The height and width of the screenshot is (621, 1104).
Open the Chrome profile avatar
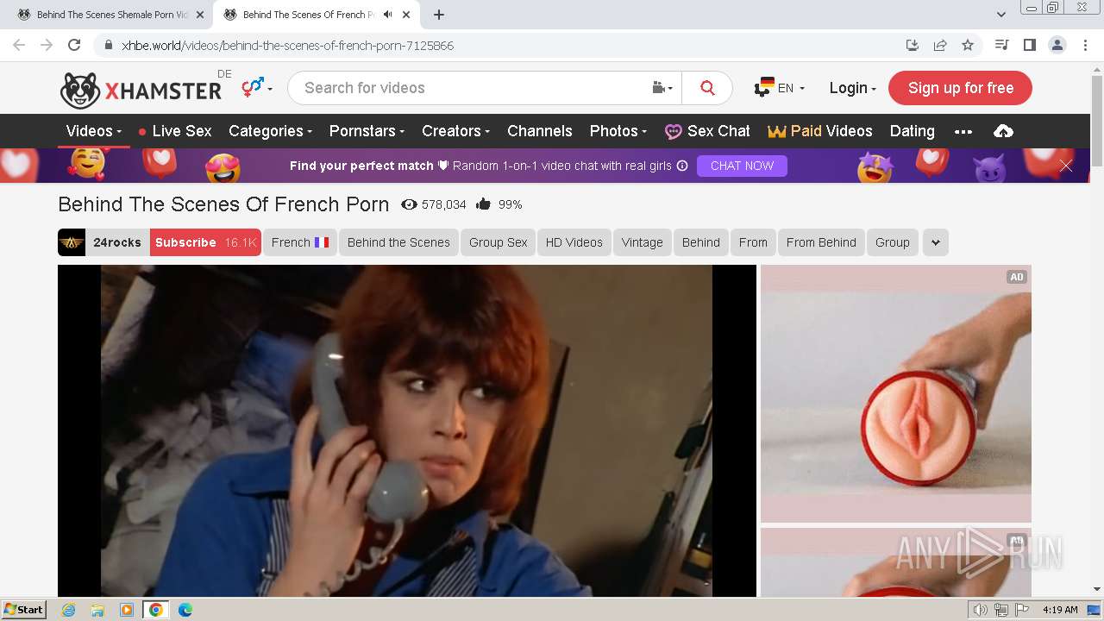click(x=1057, y=45)
